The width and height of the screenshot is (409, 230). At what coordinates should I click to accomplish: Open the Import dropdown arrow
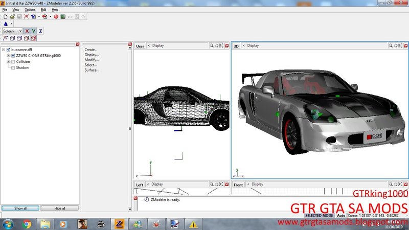click(x=39, y=17)
